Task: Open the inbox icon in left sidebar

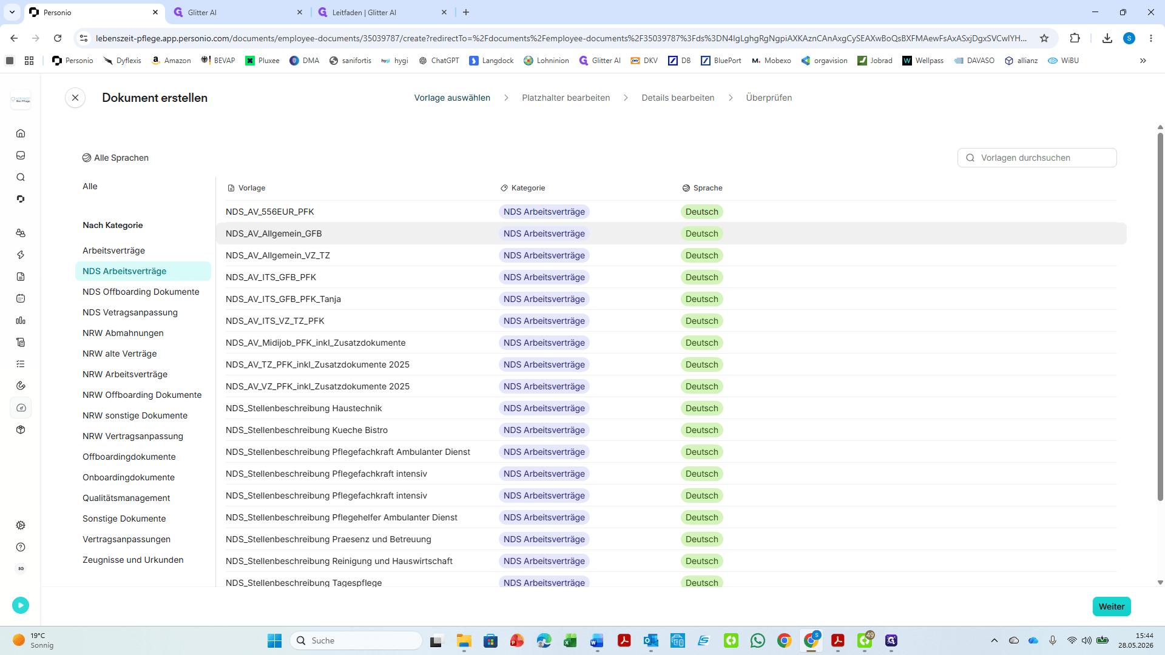Action: [x=21, y=155]
